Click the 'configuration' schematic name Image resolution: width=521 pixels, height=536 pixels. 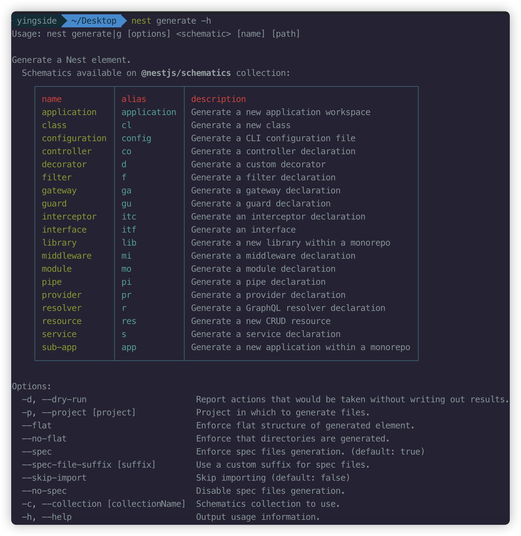(74, 138)
